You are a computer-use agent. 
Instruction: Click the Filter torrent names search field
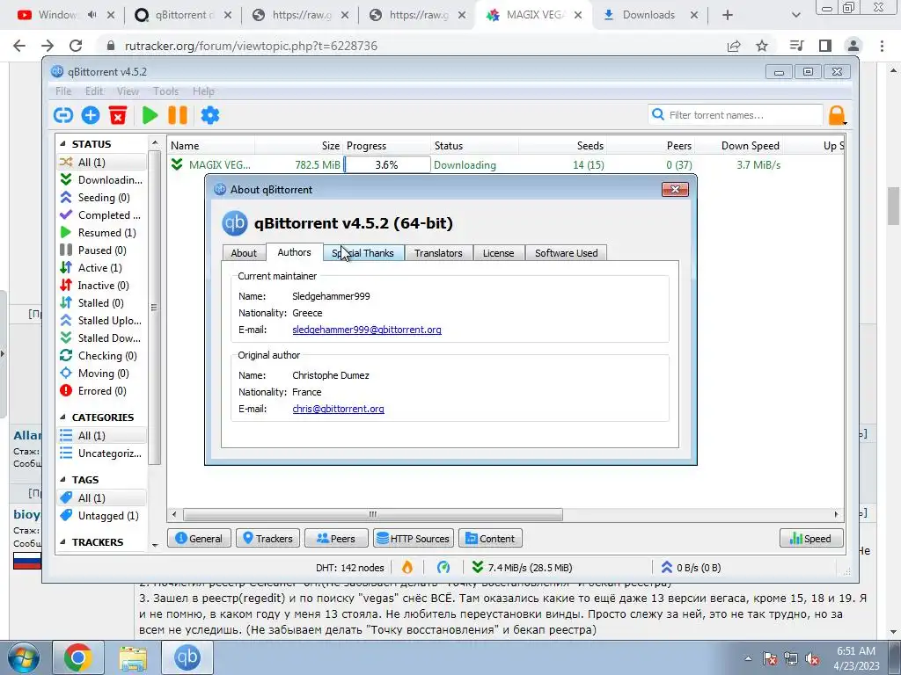click(x=736, y=115)
